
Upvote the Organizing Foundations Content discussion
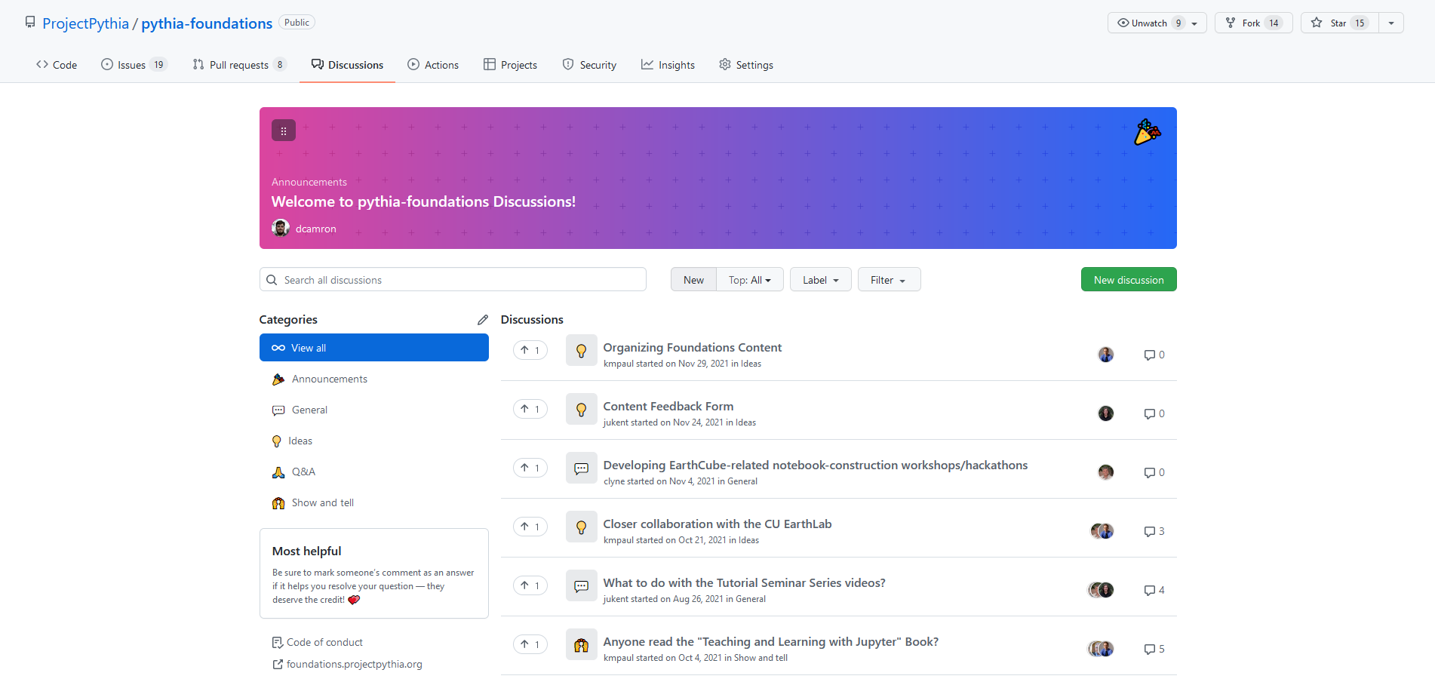coord(530,350)
